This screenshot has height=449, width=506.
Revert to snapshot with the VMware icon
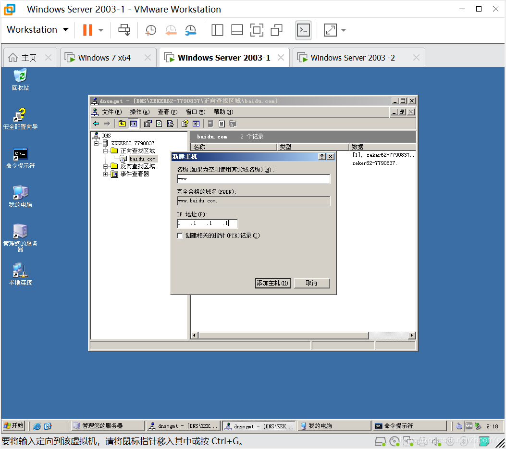click(x=171, y=30)
